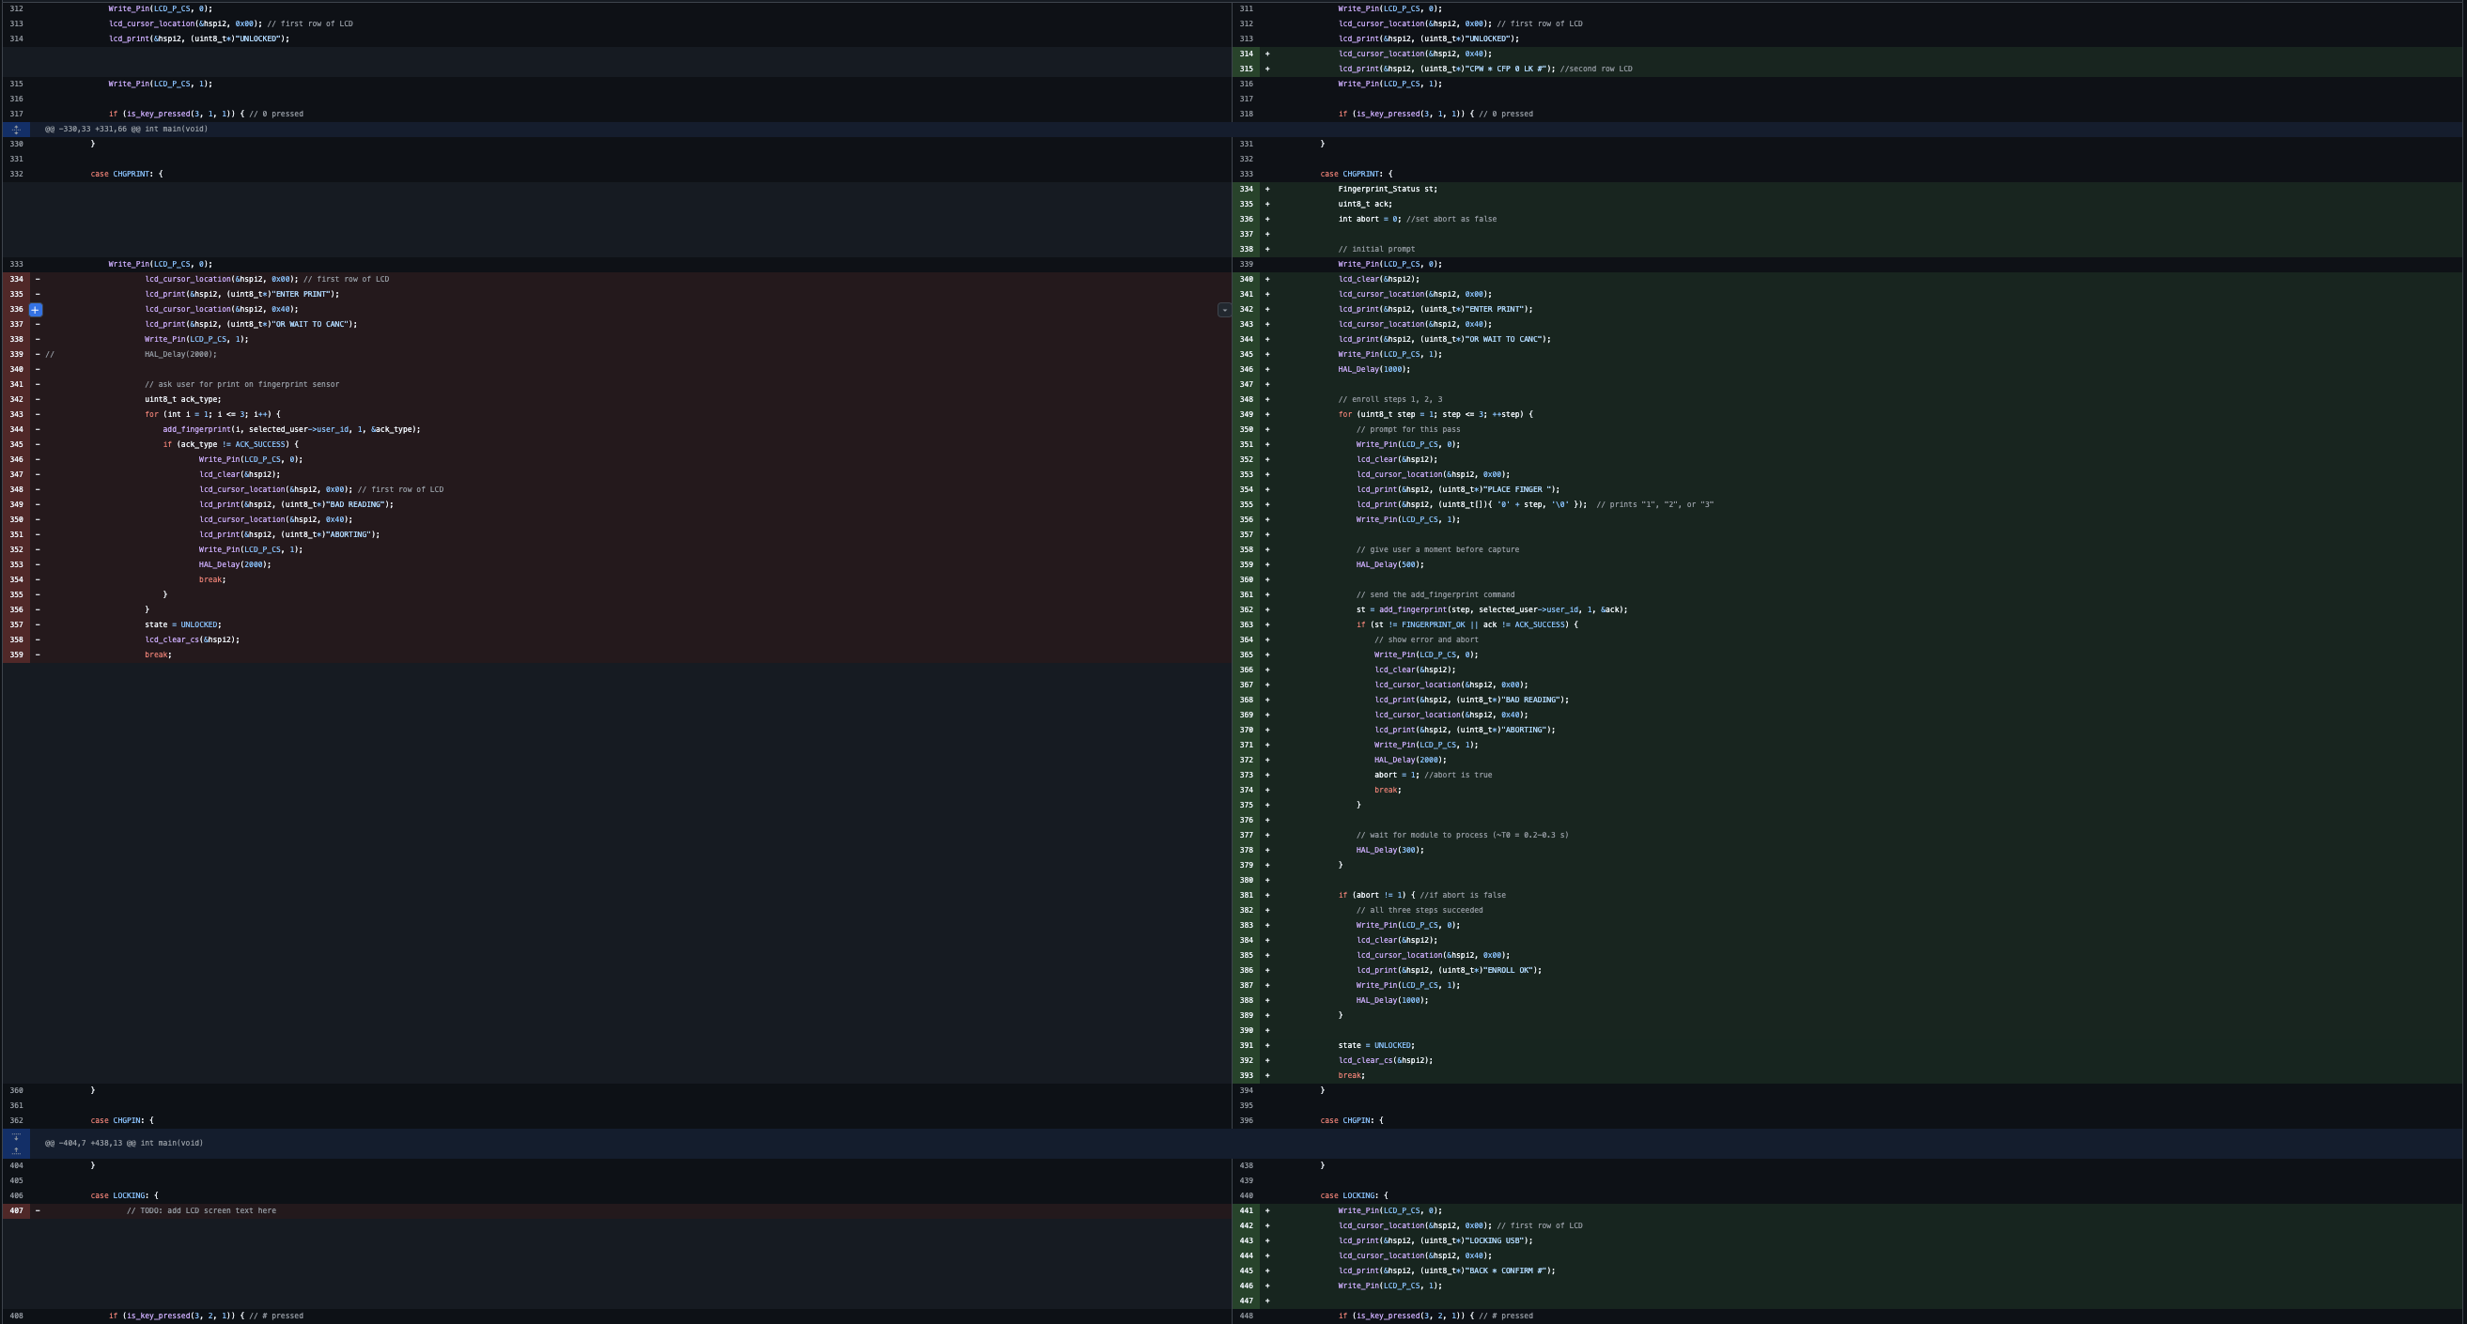Click the blue add-comment plus on line 336
This screenshot has height=1324, width=2467.
pos(36,309)
